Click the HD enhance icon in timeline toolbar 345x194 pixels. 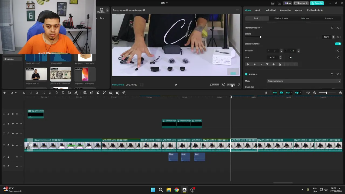pos(111,93)
